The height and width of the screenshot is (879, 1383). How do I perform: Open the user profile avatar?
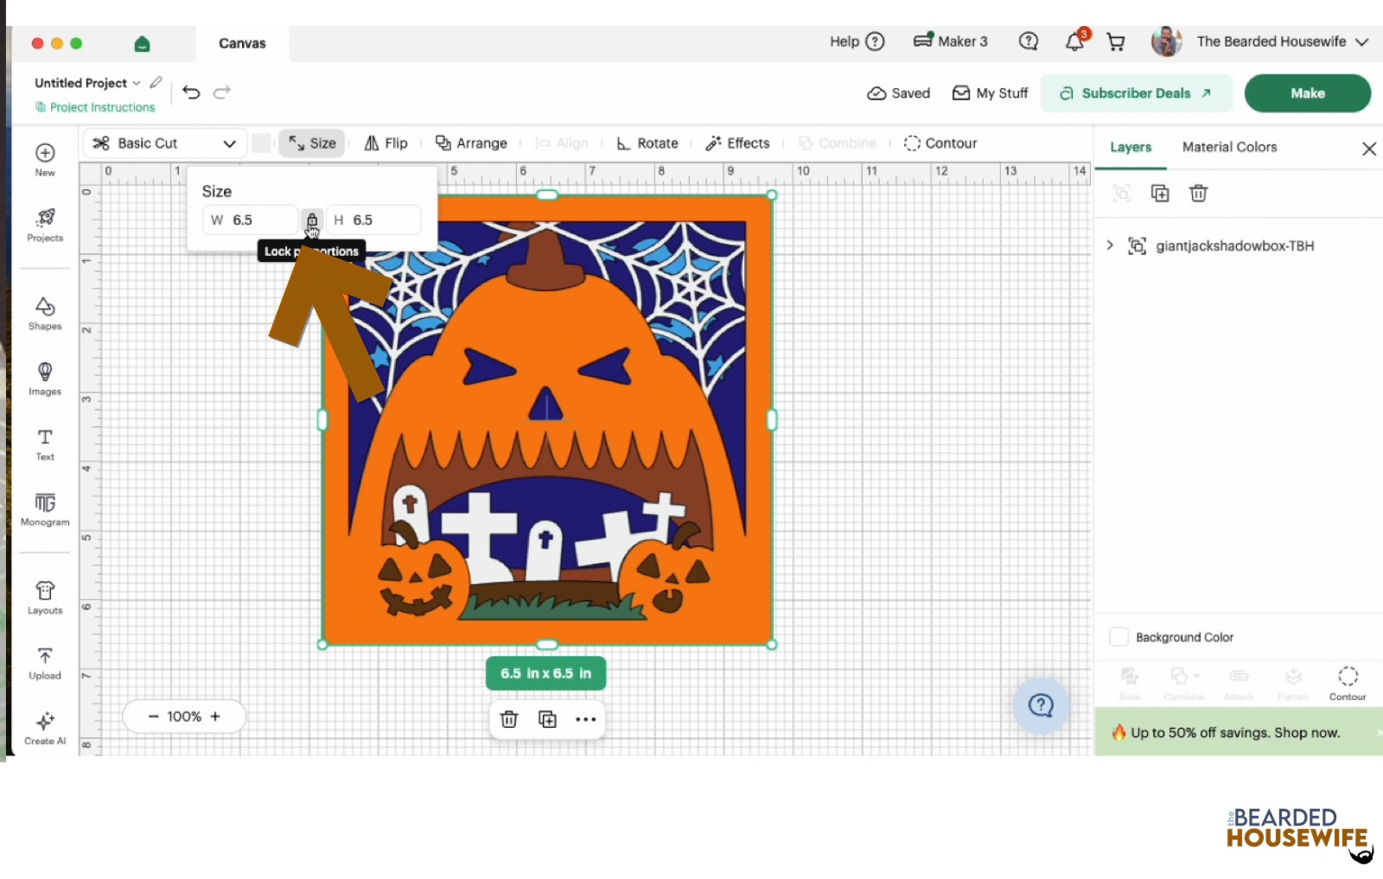click(1167, 41)
